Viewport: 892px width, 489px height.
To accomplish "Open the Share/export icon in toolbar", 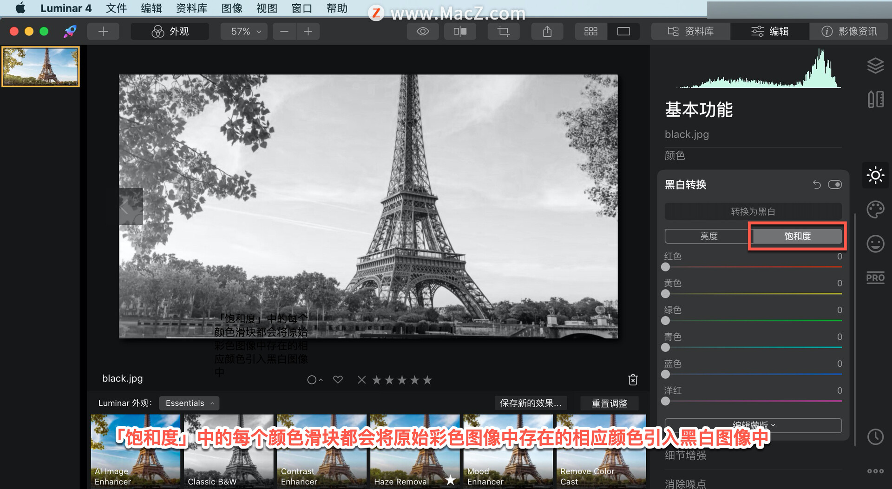I will click(x=547, y=31).
